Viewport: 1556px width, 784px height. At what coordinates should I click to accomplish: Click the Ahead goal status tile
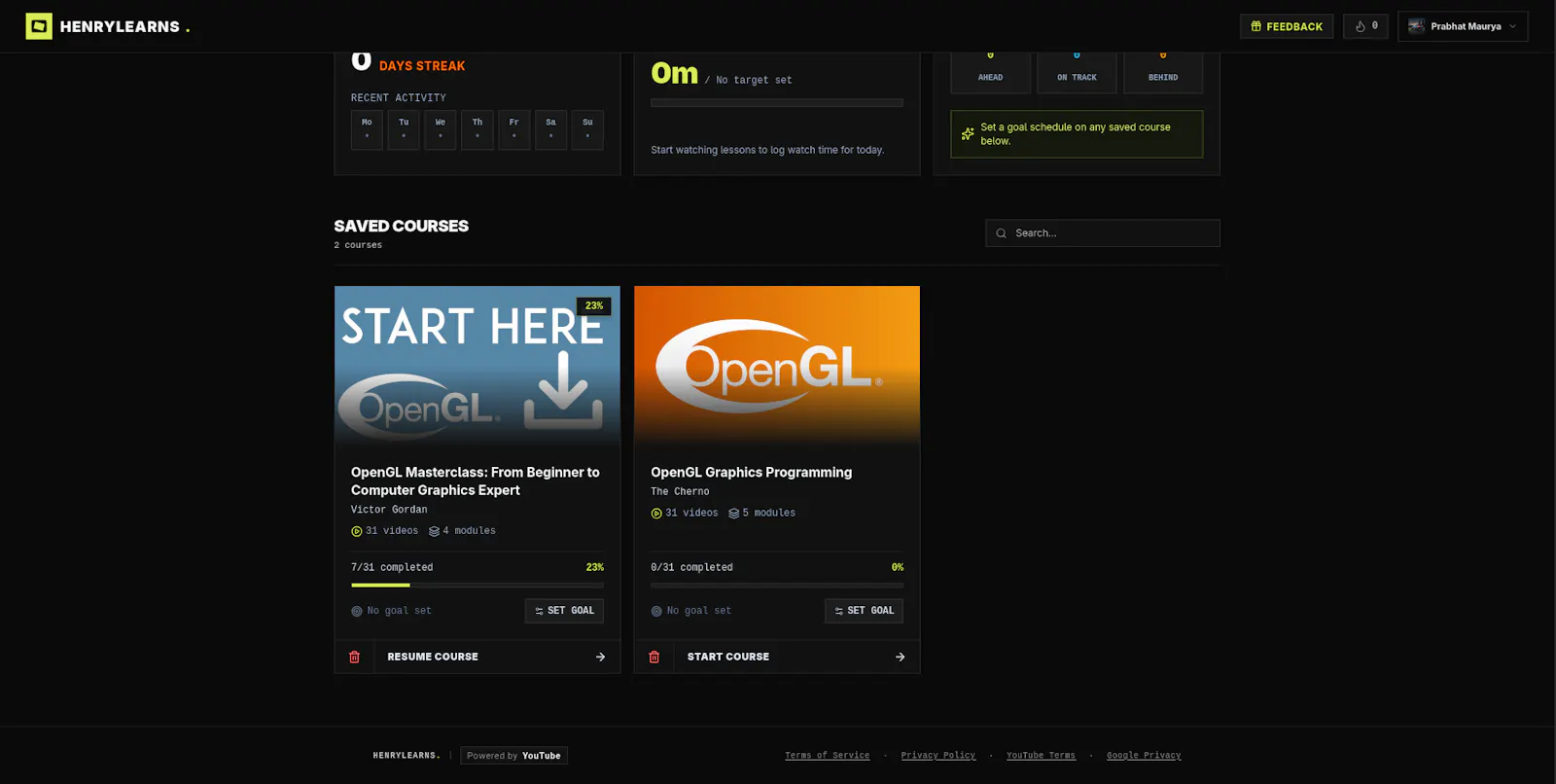tap(990, 72)
